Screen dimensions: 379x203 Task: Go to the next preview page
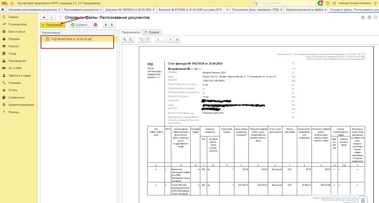coord(170,39)
